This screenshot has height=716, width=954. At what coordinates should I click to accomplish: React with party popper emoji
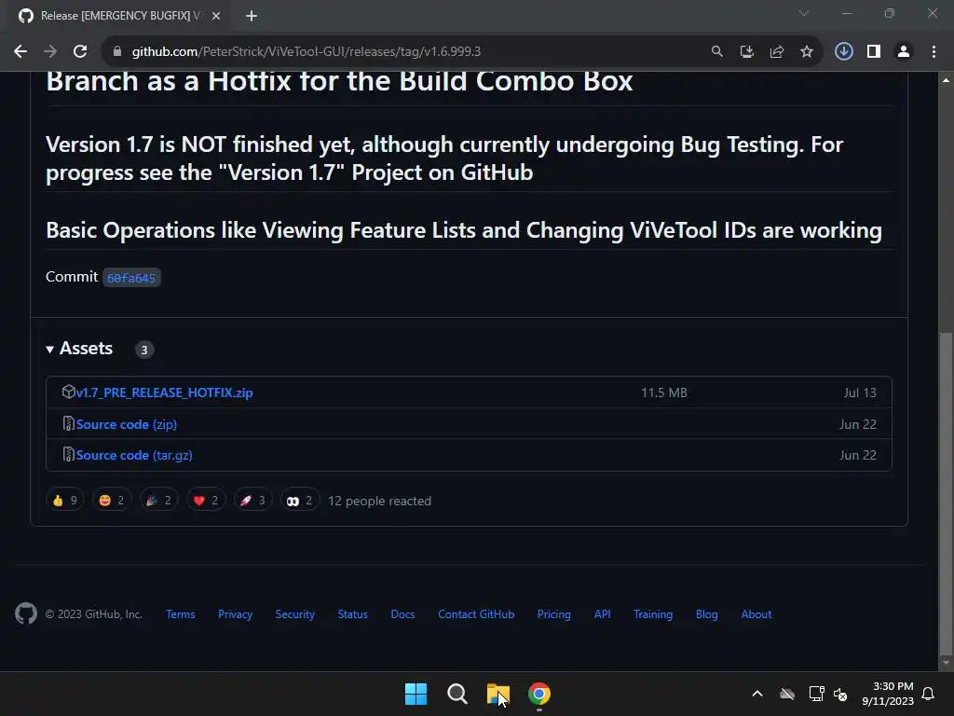tap(158, 501)
